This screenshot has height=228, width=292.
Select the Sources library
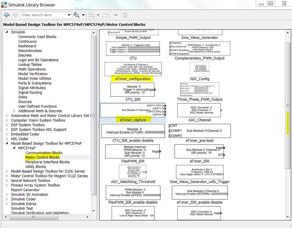pos(25,102)
